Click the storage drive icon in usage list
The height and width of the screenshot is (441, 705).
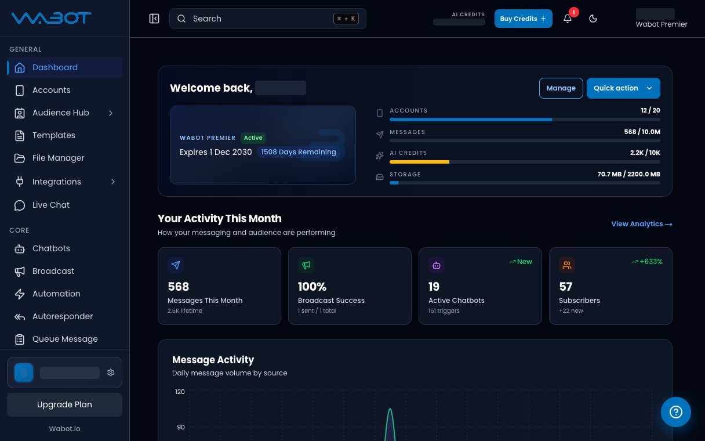pyautogui.click(x=380, y=176)
